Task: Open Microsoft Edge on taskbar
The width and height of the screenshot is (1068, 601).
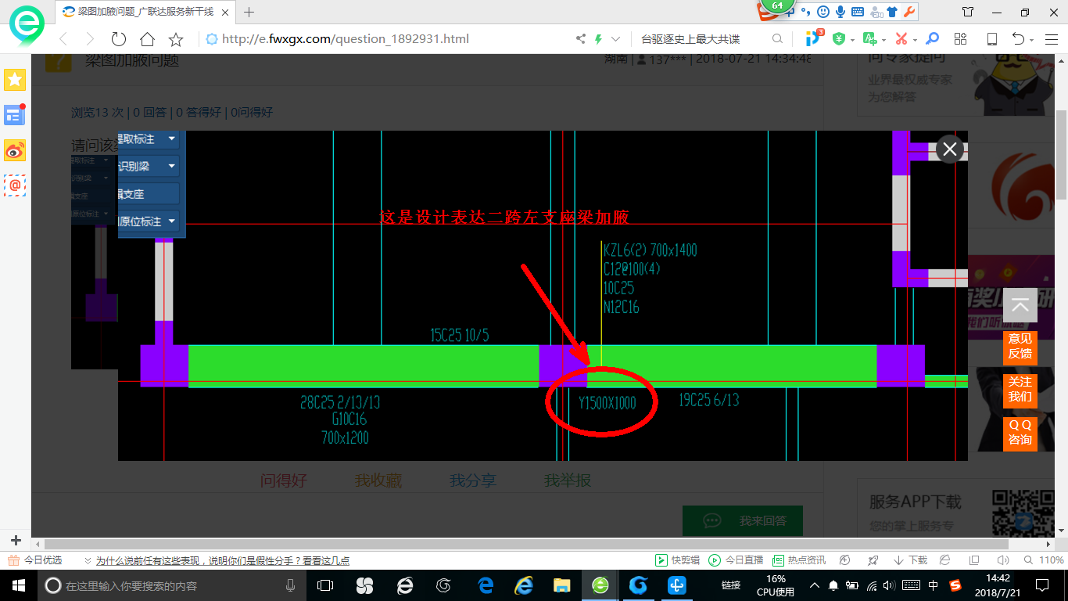Action: (486, 585)
